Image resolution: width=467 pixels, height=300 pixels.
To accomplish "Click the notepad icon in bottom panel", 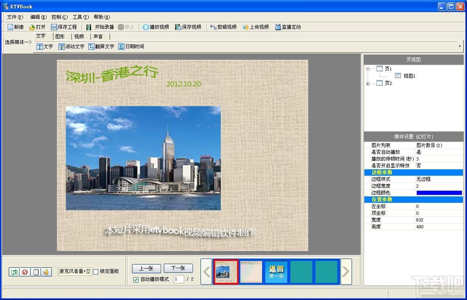I will [36, 272].
